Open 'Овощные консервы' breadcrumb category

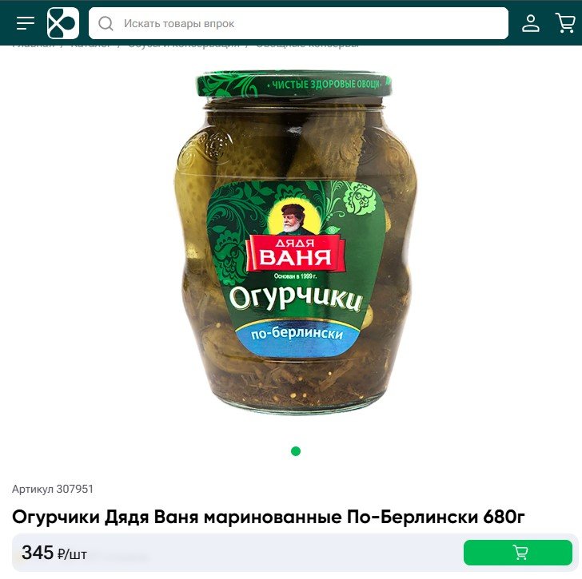pos(307,46)
